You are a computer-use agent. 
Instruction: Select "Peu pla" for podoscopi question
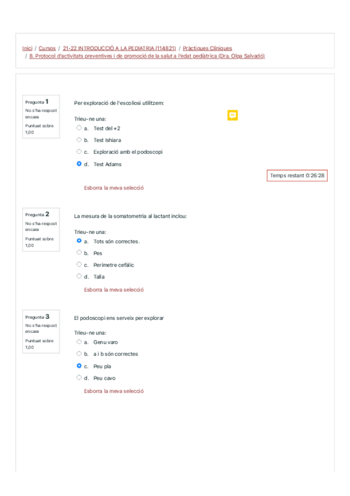pos(79,366)
